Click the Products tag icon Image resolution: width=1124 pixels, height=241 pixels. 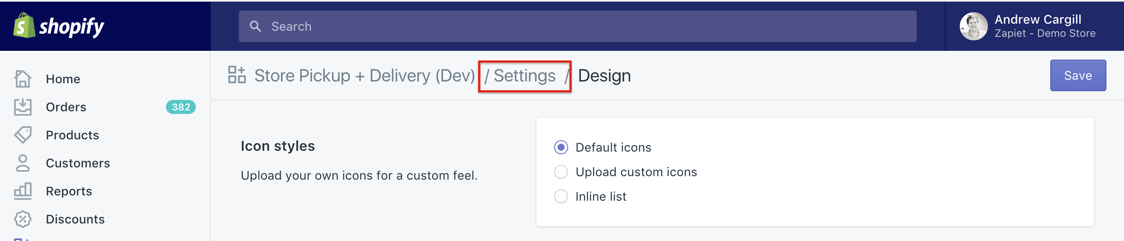[x=23, y=135]
